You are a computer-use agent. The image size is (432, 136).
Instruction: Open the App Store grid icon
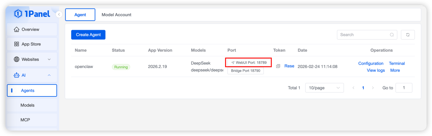(16, 44)
